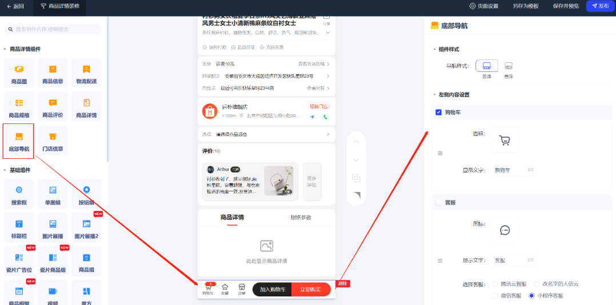Click the 客服 chat bubble icon picker
Image resolution: width=616 pixels, height=305 pixels.
click(x=504, y=230)
